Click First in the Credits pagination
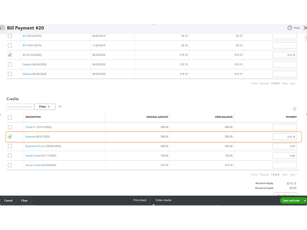Image resolution: width=307 pixels, height=230 pixels. 254,175
